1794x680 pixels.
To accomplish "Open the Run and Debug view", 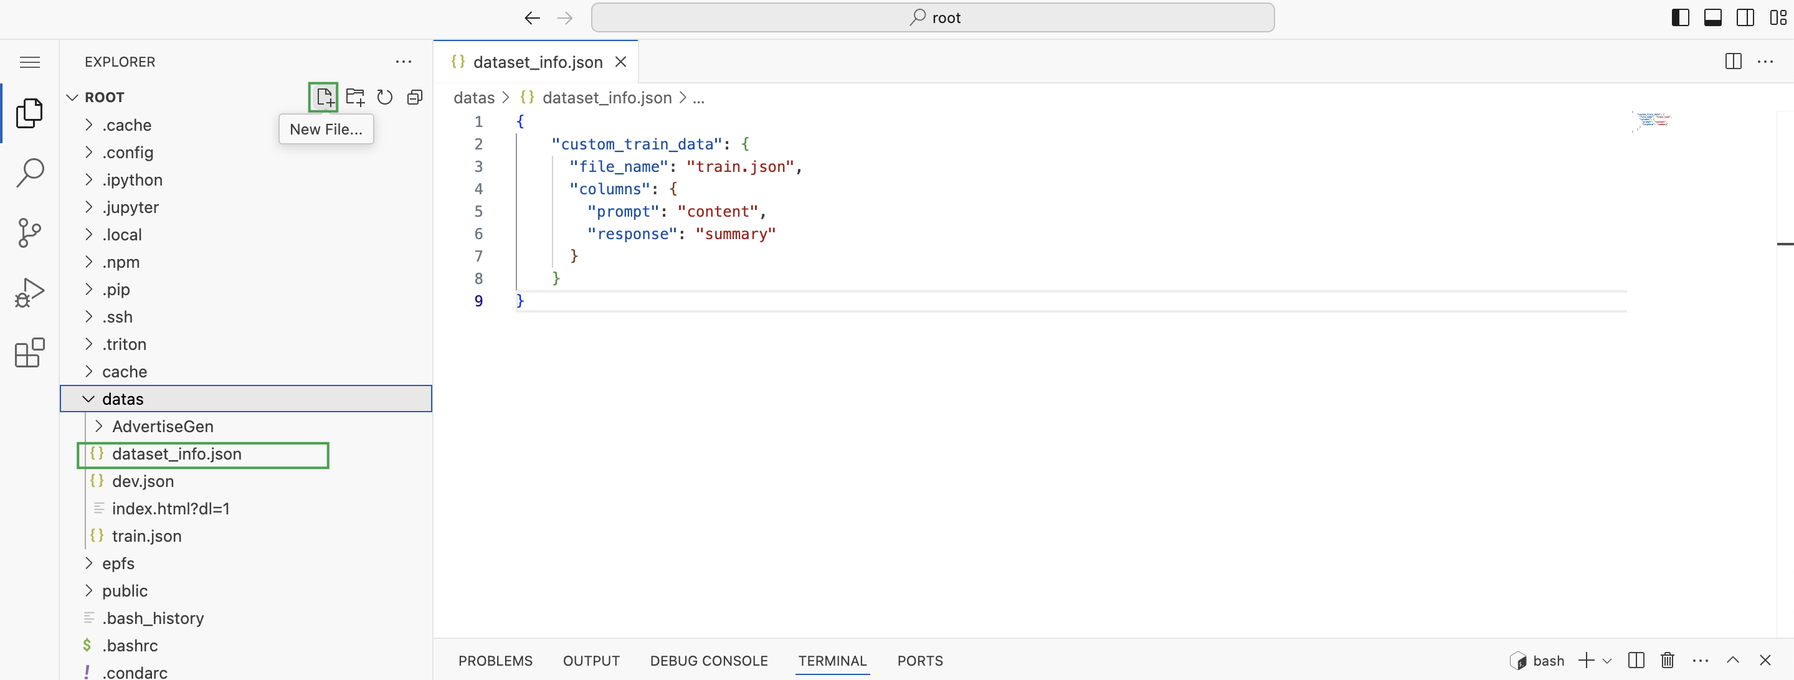I will click(29, 292).
